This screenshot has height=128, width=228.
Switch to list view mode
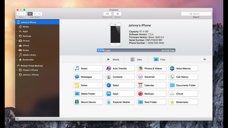30,14
